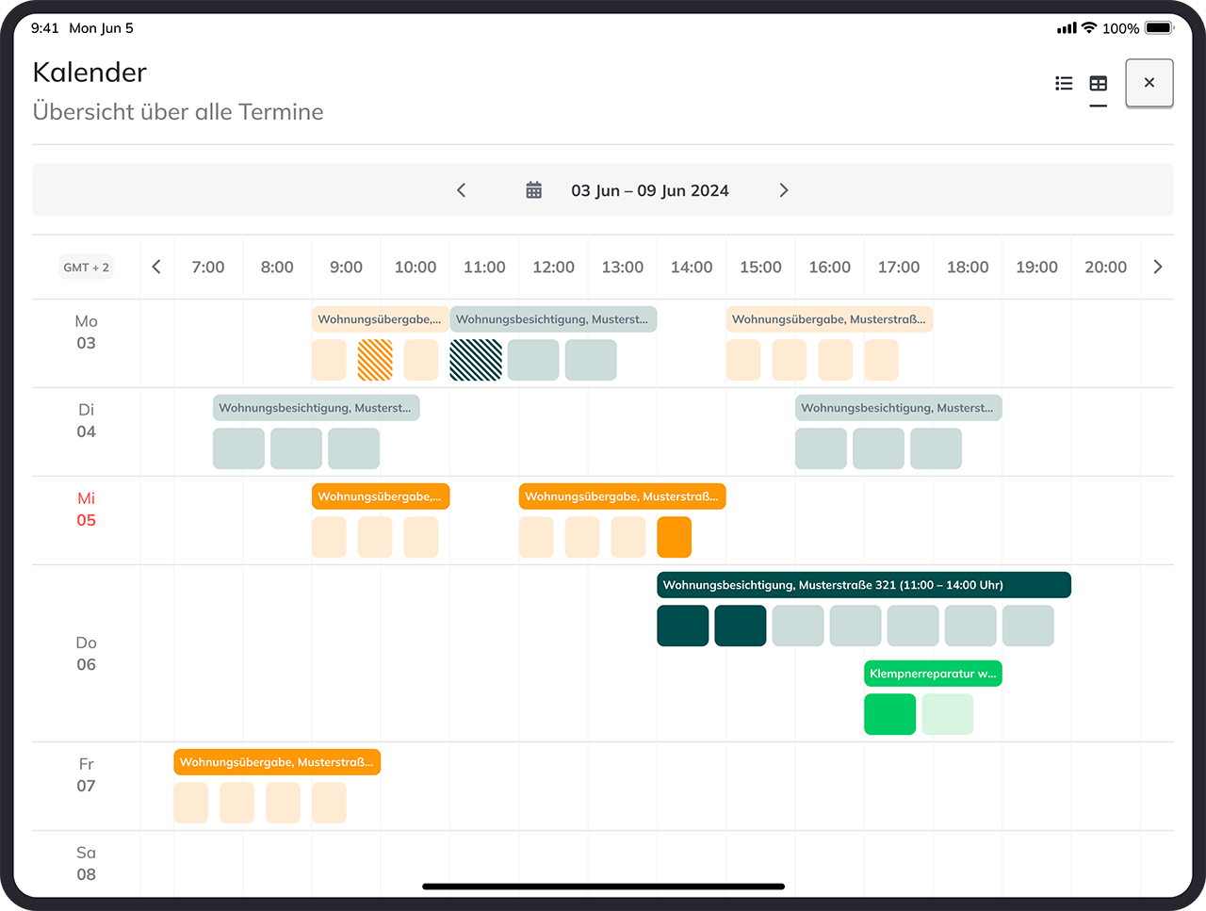Open the Klempnerreparatur appointment
This screenshot has height=911, width=1206.
932,674
